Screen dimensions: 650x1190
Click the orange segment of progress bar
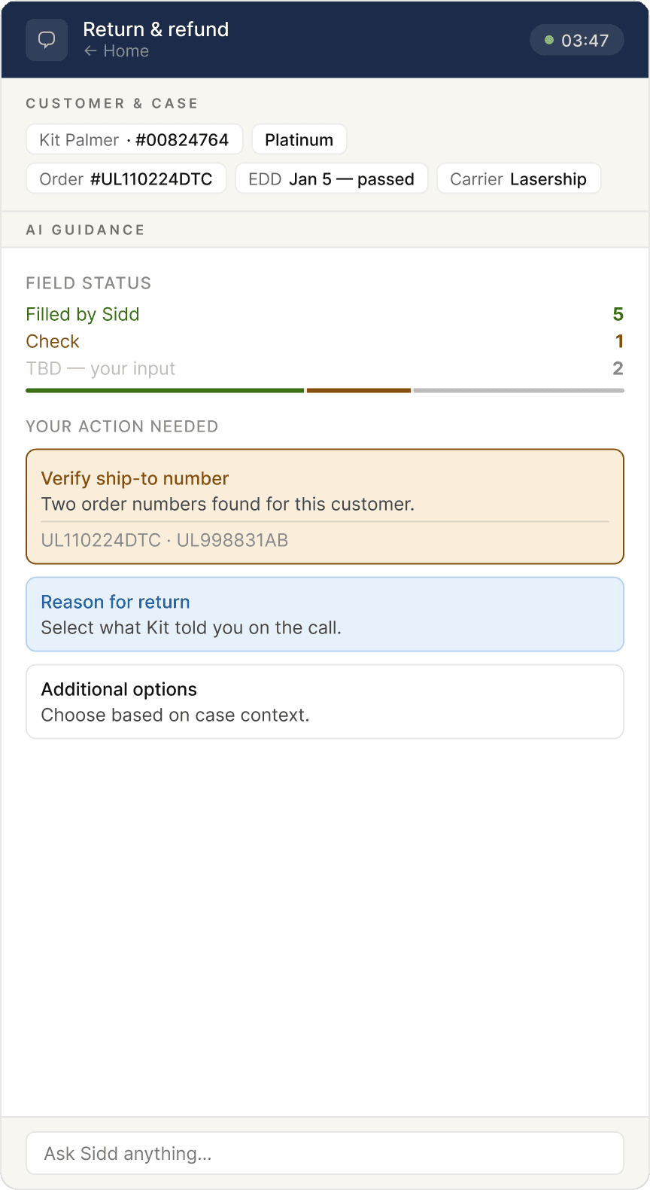358,390
